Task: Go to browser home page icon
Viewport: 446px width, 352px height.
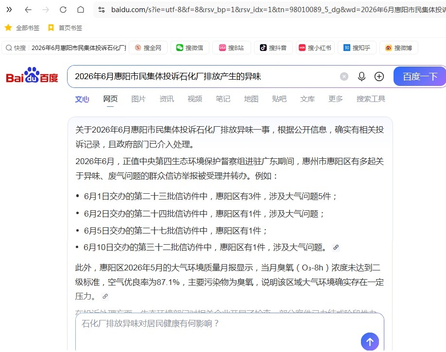Action: click(x=81, y=10)
